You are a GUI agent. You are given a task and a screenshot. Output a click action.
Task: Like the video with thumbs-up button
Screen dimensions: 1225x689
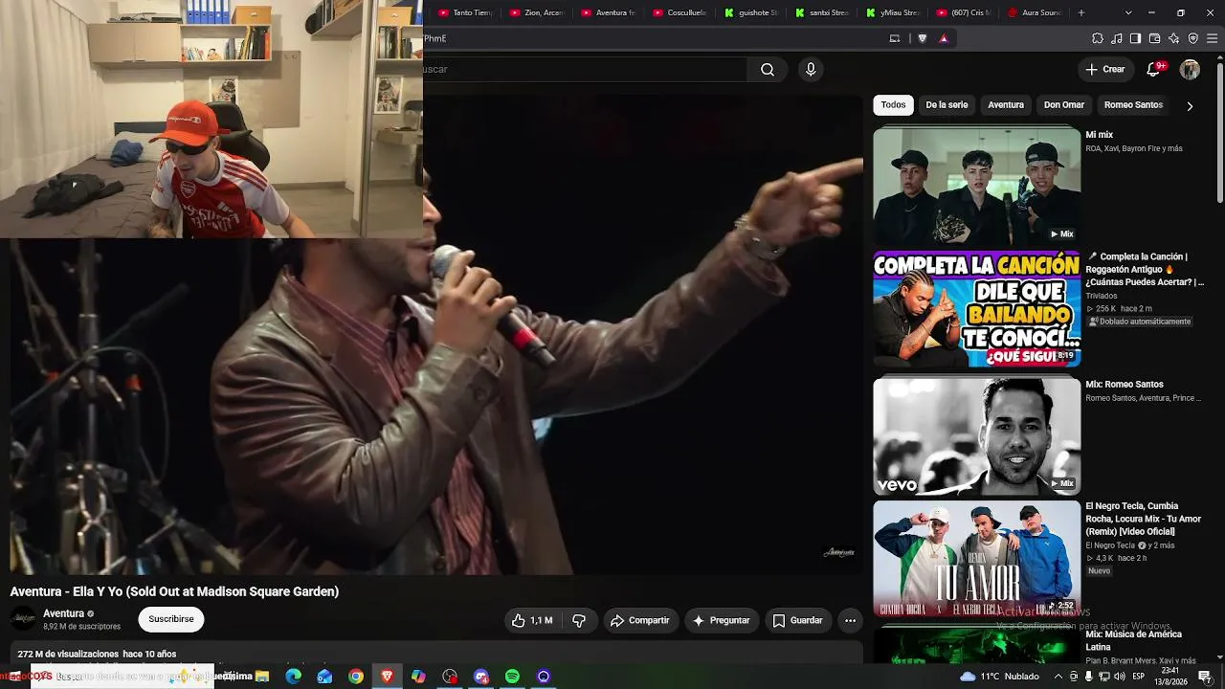tap(532, 620)
